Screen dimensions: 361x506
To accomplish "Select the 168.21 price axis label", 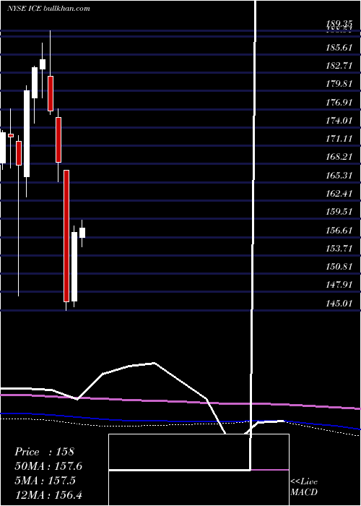I will click(339, 157).
